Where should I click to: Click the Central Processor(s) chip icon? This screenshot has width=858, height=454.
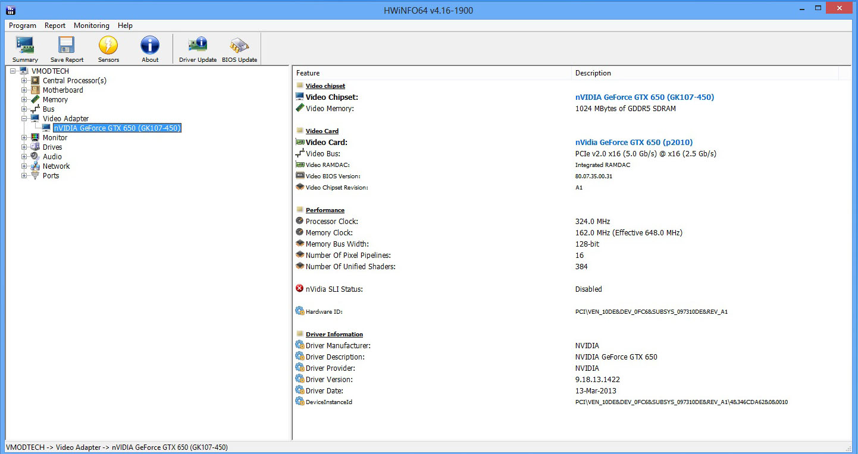35,80
